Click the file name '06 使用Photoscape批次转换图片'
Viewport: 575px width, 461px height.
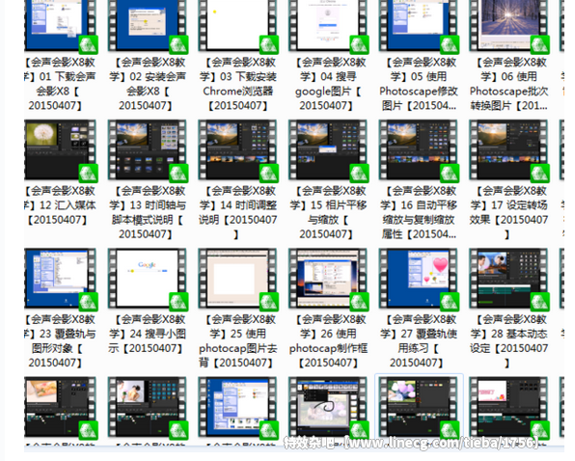pyautogui.click(x=508, y=84)
